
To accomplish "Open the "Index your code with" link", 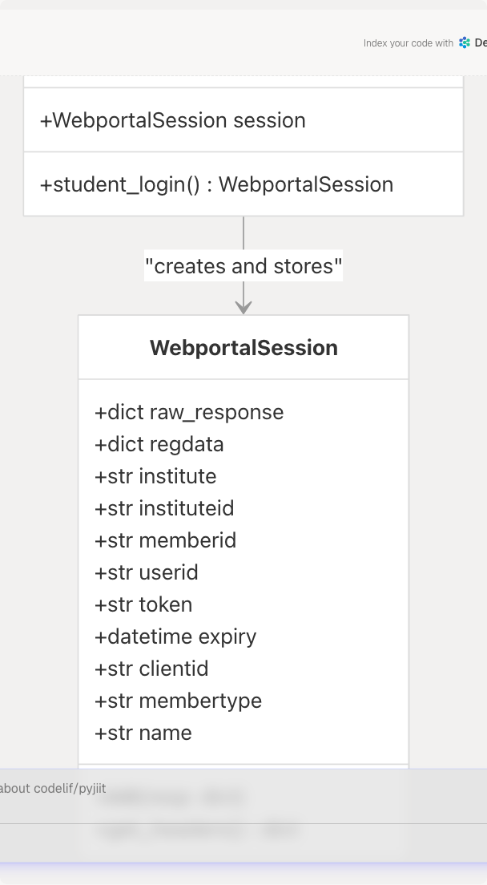I will click(x=409, y=43).
